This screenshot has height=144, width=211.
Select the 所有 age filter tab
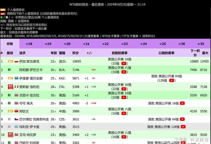point(10,44)
